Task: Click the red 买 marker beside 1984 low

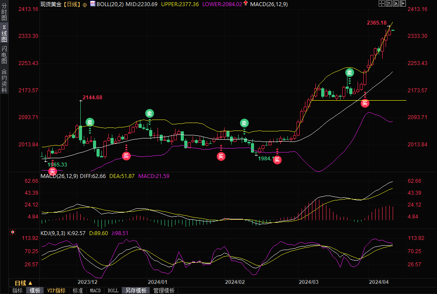Action: coord(277,160)
